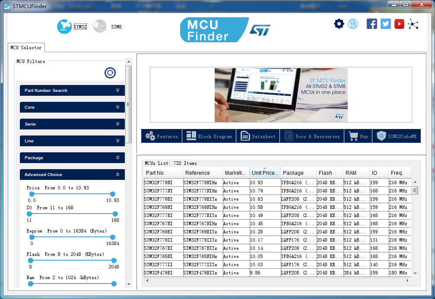Viewport: 435px width, 299px height.
Task: Click unit price cell 10.93
Action: (x=265, y=183)
